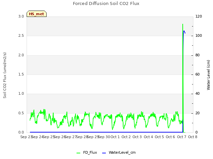Click the 1.5 left axis value

[21, 74]
